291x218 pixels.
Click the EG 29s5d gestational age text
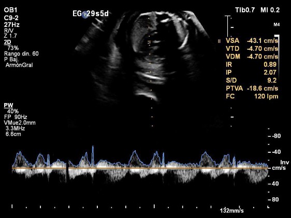coord(91,14)
